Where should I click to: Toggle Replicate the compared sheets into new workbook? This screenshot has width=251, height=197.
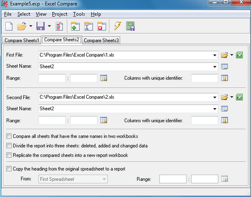[x=9, y=155]
